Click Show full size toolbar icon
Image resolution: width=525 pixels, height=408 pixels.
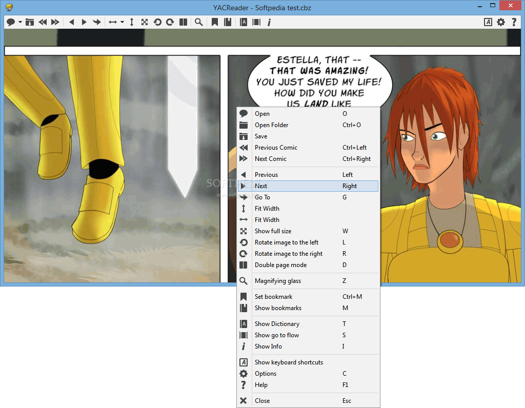pyautogui.click(x=144, y=22)
